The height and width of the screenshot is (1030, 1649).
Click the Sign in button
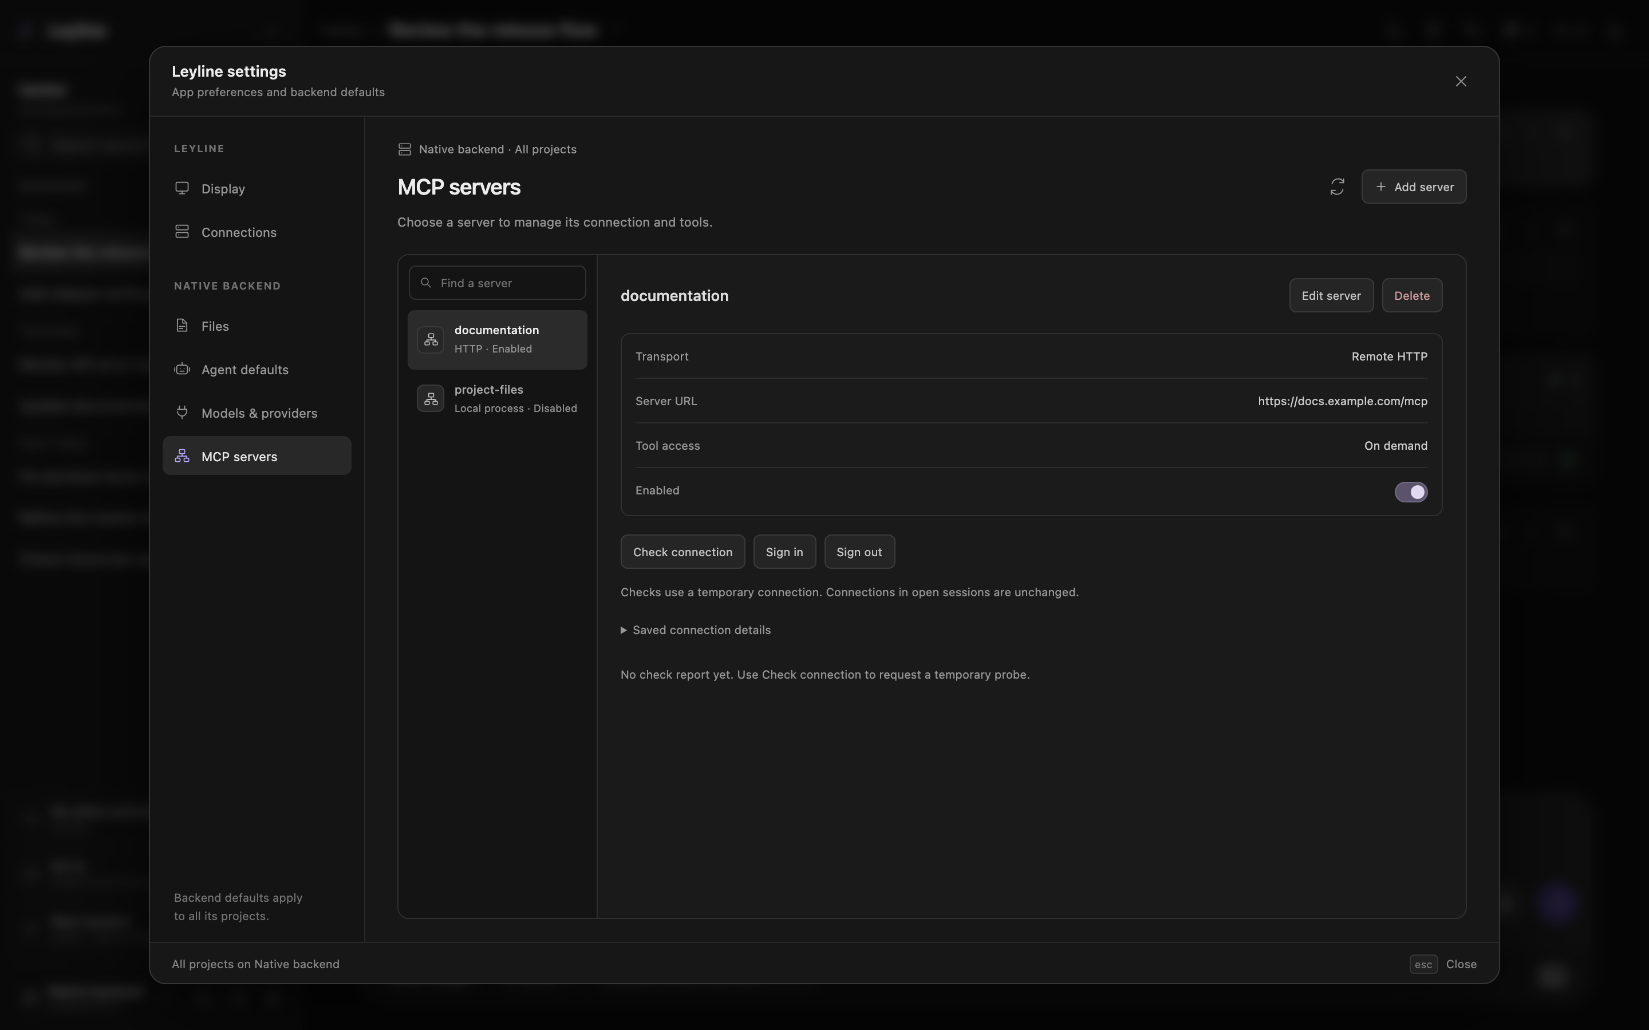pyautogui.click(x=784, y=552)
